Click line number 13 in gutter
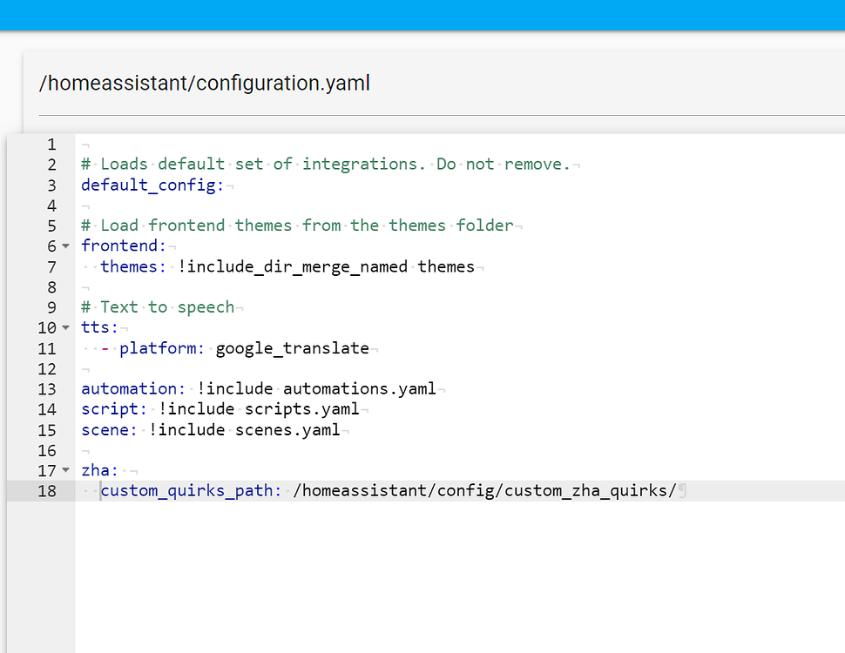The width and height of the screenshot is (845, 653). (x=47, y=389)
